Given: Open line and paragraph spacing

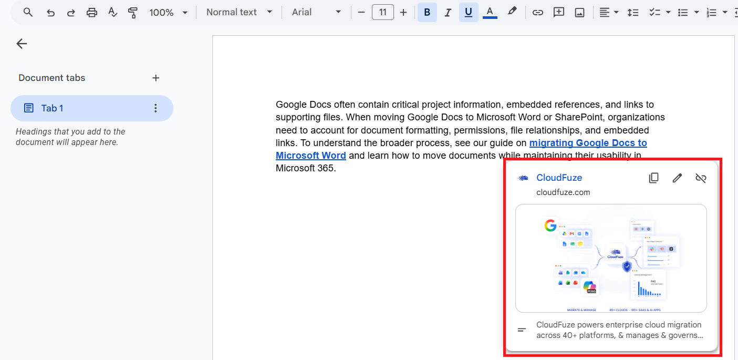Looking at the screenshot, I should click(x=633, y=12).
